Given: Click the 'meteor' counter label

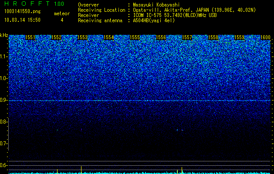Looking at the screenshot, I should pos(62,13).
